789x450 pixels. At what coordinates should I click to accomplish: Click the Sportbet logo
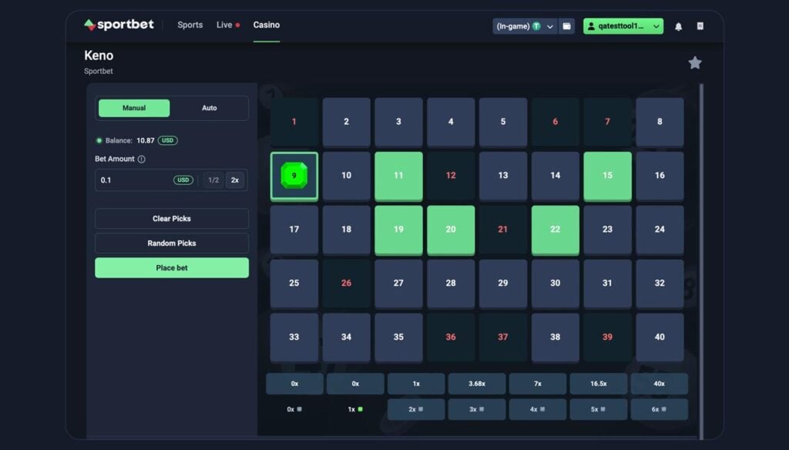click(x=119, y=25)
